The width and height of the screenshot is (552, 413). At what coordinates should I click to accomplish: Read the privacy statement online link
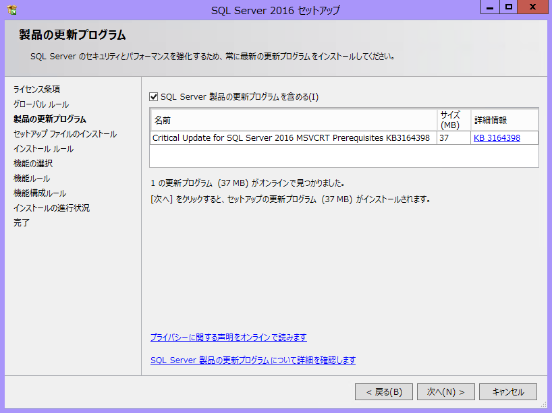click(228, 338)
